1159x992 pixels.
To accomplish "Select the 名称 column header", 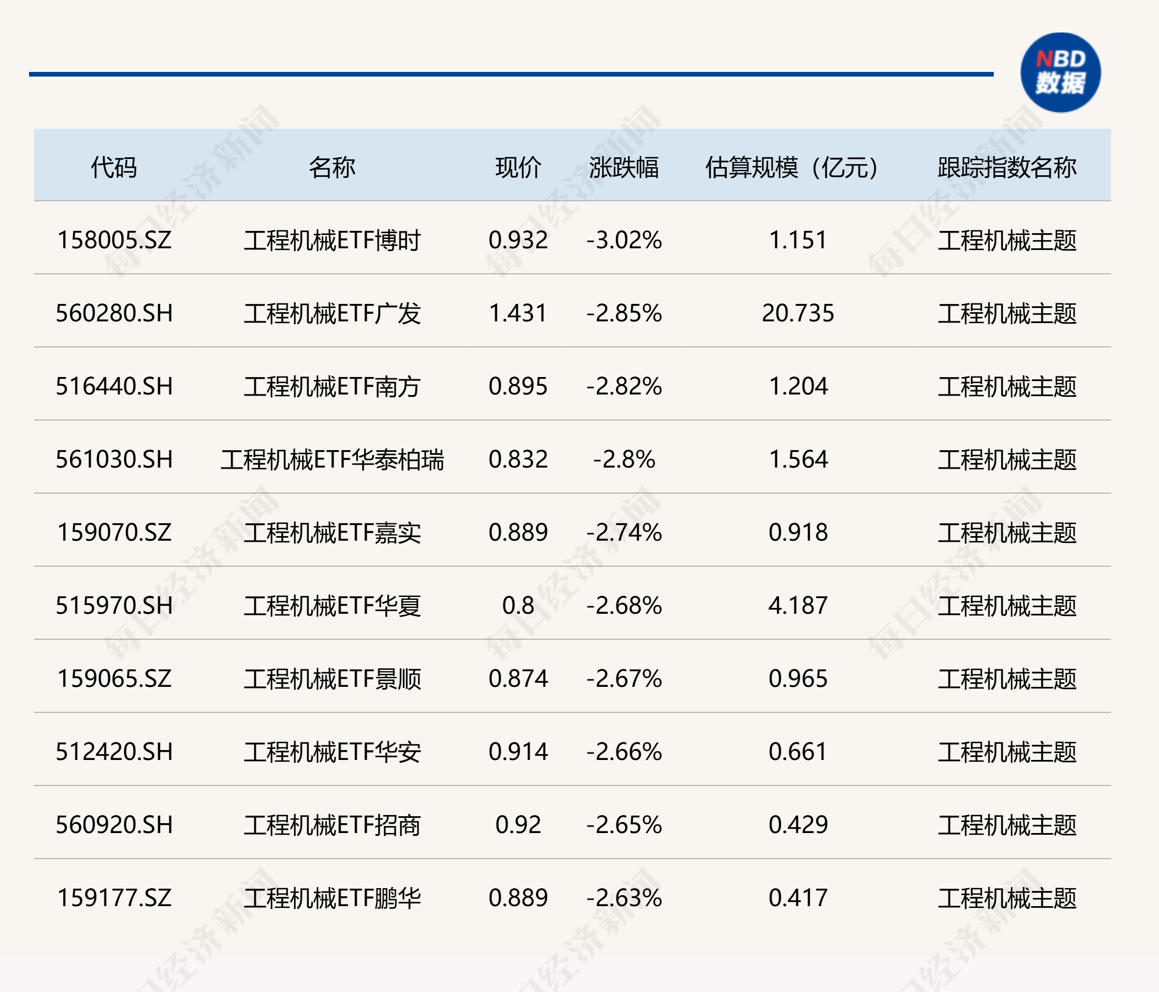I will point(332,168).
